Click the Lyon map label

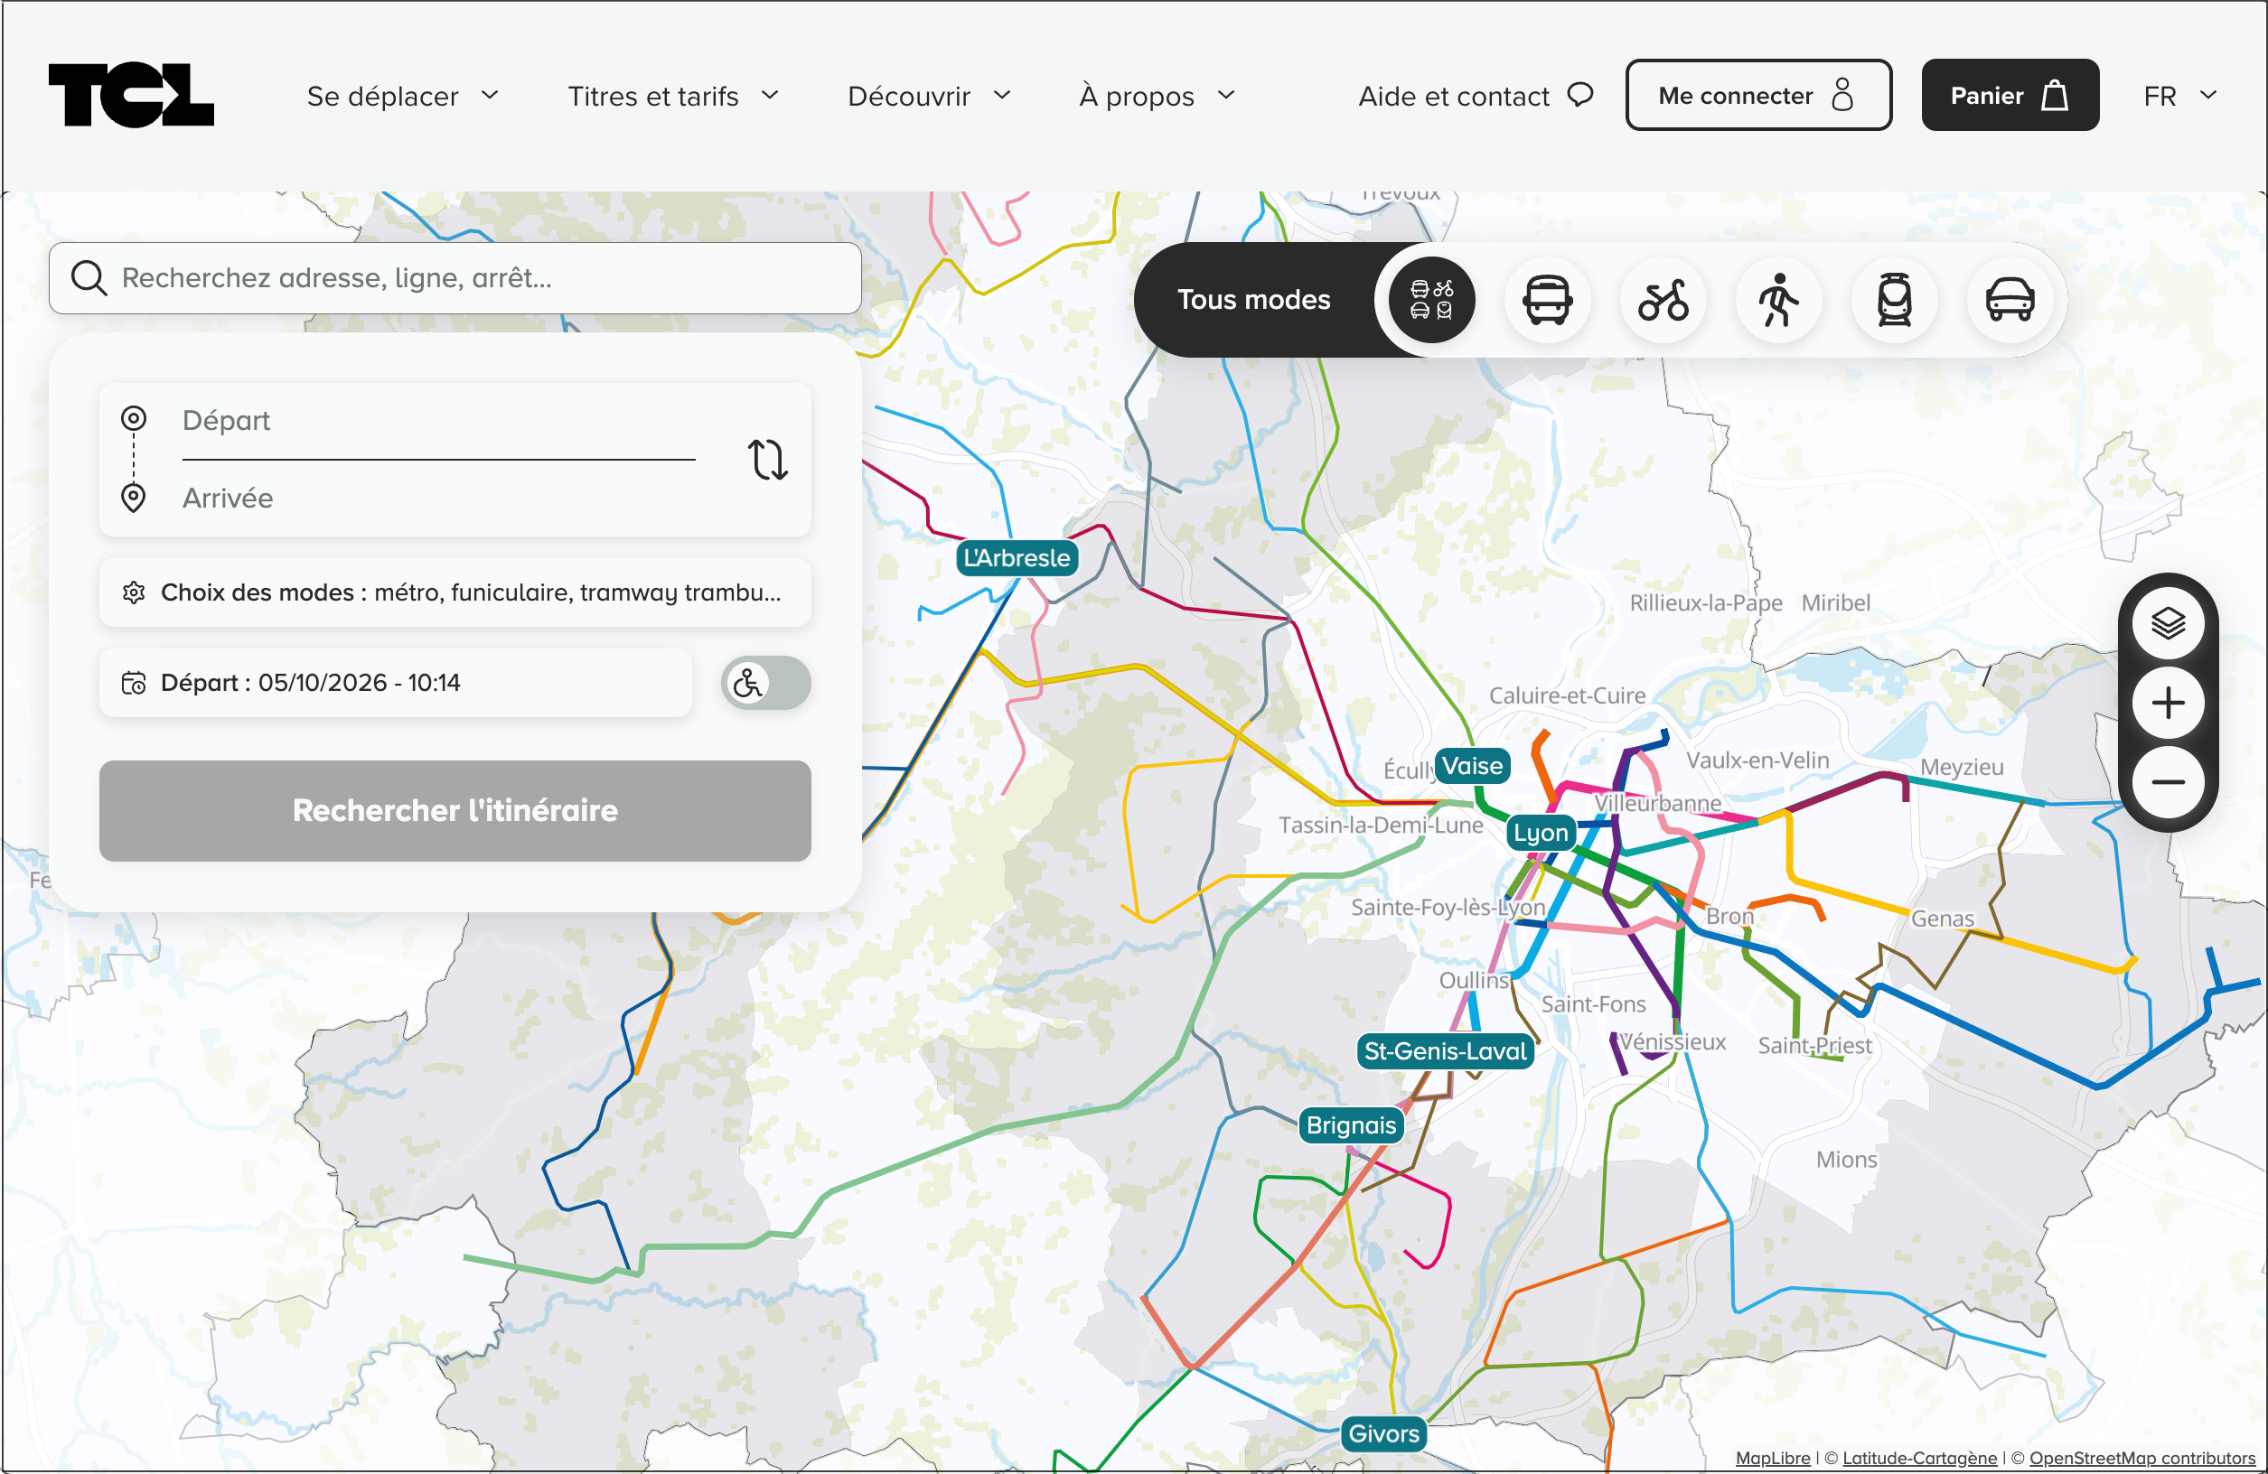point(1540,833)
